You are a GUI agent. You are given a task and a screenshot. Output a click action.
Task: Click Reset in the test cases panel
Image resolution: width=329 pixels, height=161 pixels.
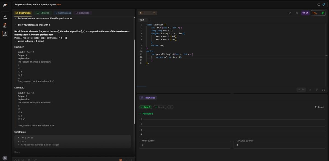point(319,107)
